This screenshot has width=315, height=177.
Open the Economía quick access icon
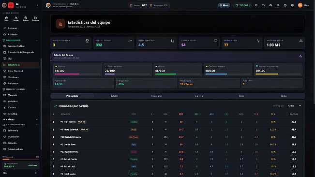35,19
